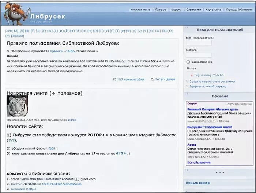Open Создать новую учетную запись link
The width and height of the screenshot is (256, 193).
[x=212, y=81]
